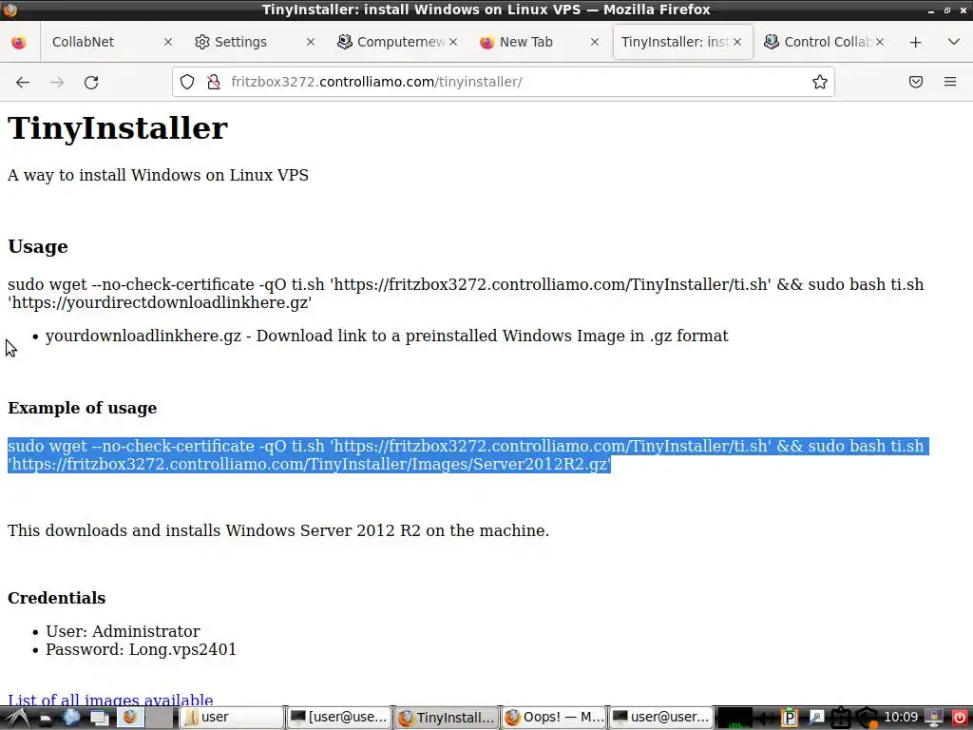Viewport: 973px width, 730px height.
Task: Click the taskbar web browser globe icon
Action: point(70,718)
